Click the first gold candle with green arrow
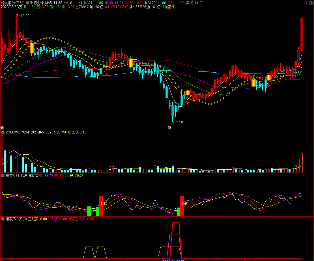 (32, 48)
